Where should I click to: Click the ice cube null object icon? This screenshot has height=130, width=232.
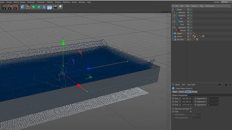(x=175, y=39)
